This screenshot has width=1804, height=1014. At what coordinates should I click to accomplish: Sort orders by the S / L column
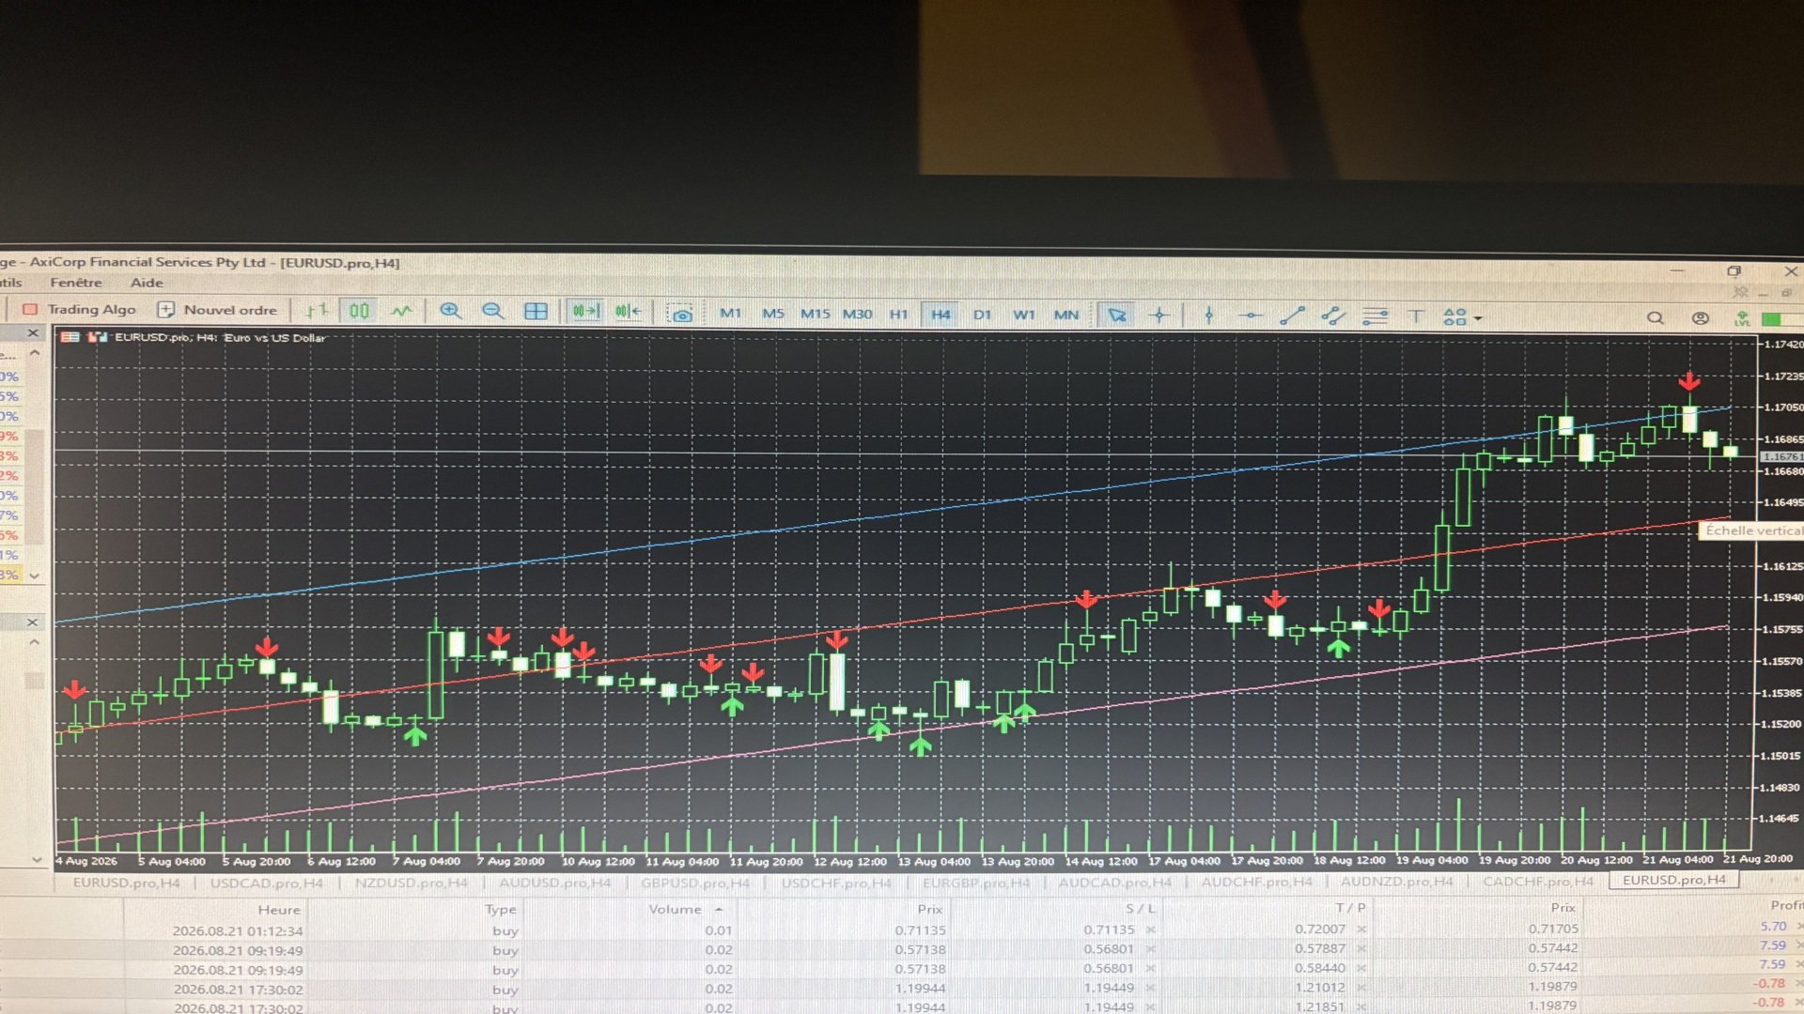tap(1140, 909)
